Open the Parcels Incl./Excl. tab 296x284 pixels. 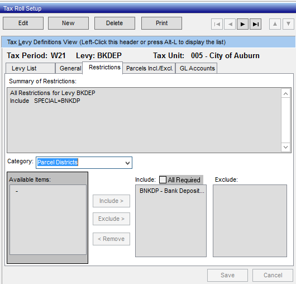pos(149,68)
